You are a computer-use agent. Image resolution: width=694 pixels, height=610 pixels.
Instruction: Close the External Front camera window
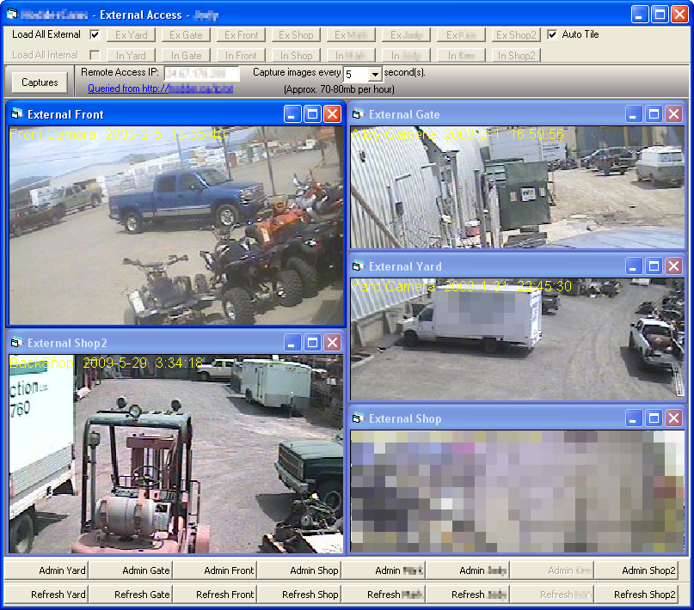(x=332, y=114)
